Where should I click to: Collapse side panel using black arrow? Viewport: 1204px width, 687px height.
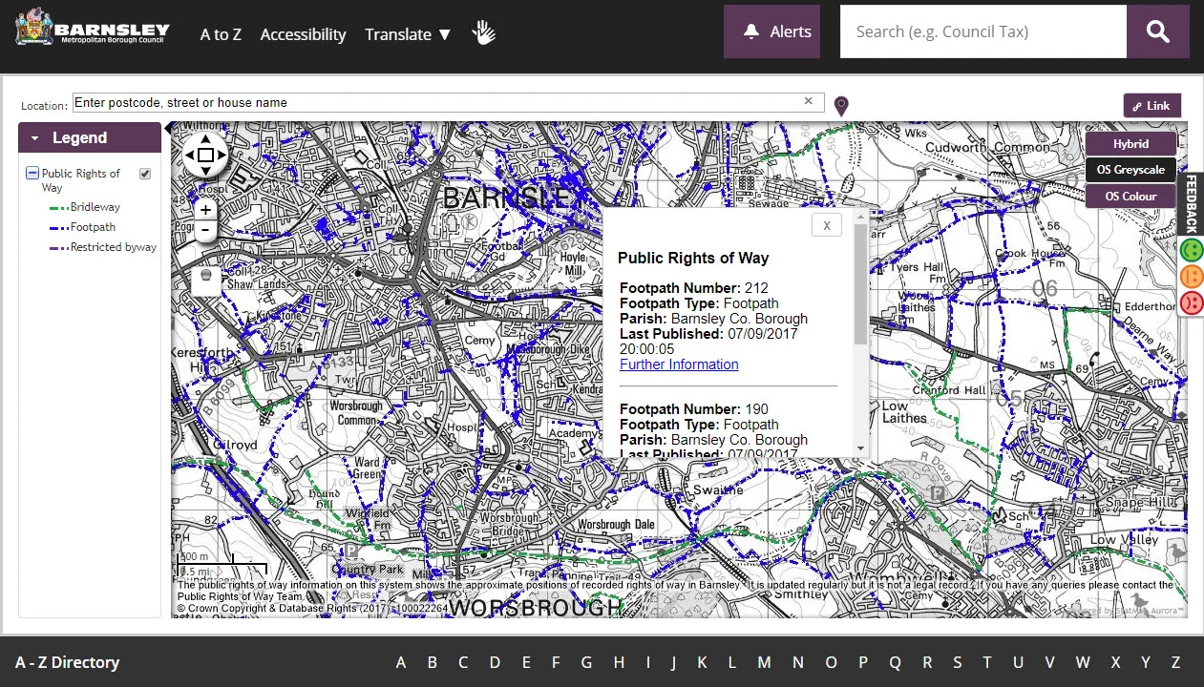click(x=168, y=128)
